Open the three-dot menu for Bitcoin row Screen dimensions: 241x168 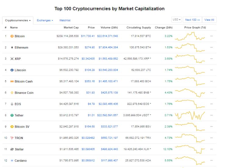coord(211,36)
